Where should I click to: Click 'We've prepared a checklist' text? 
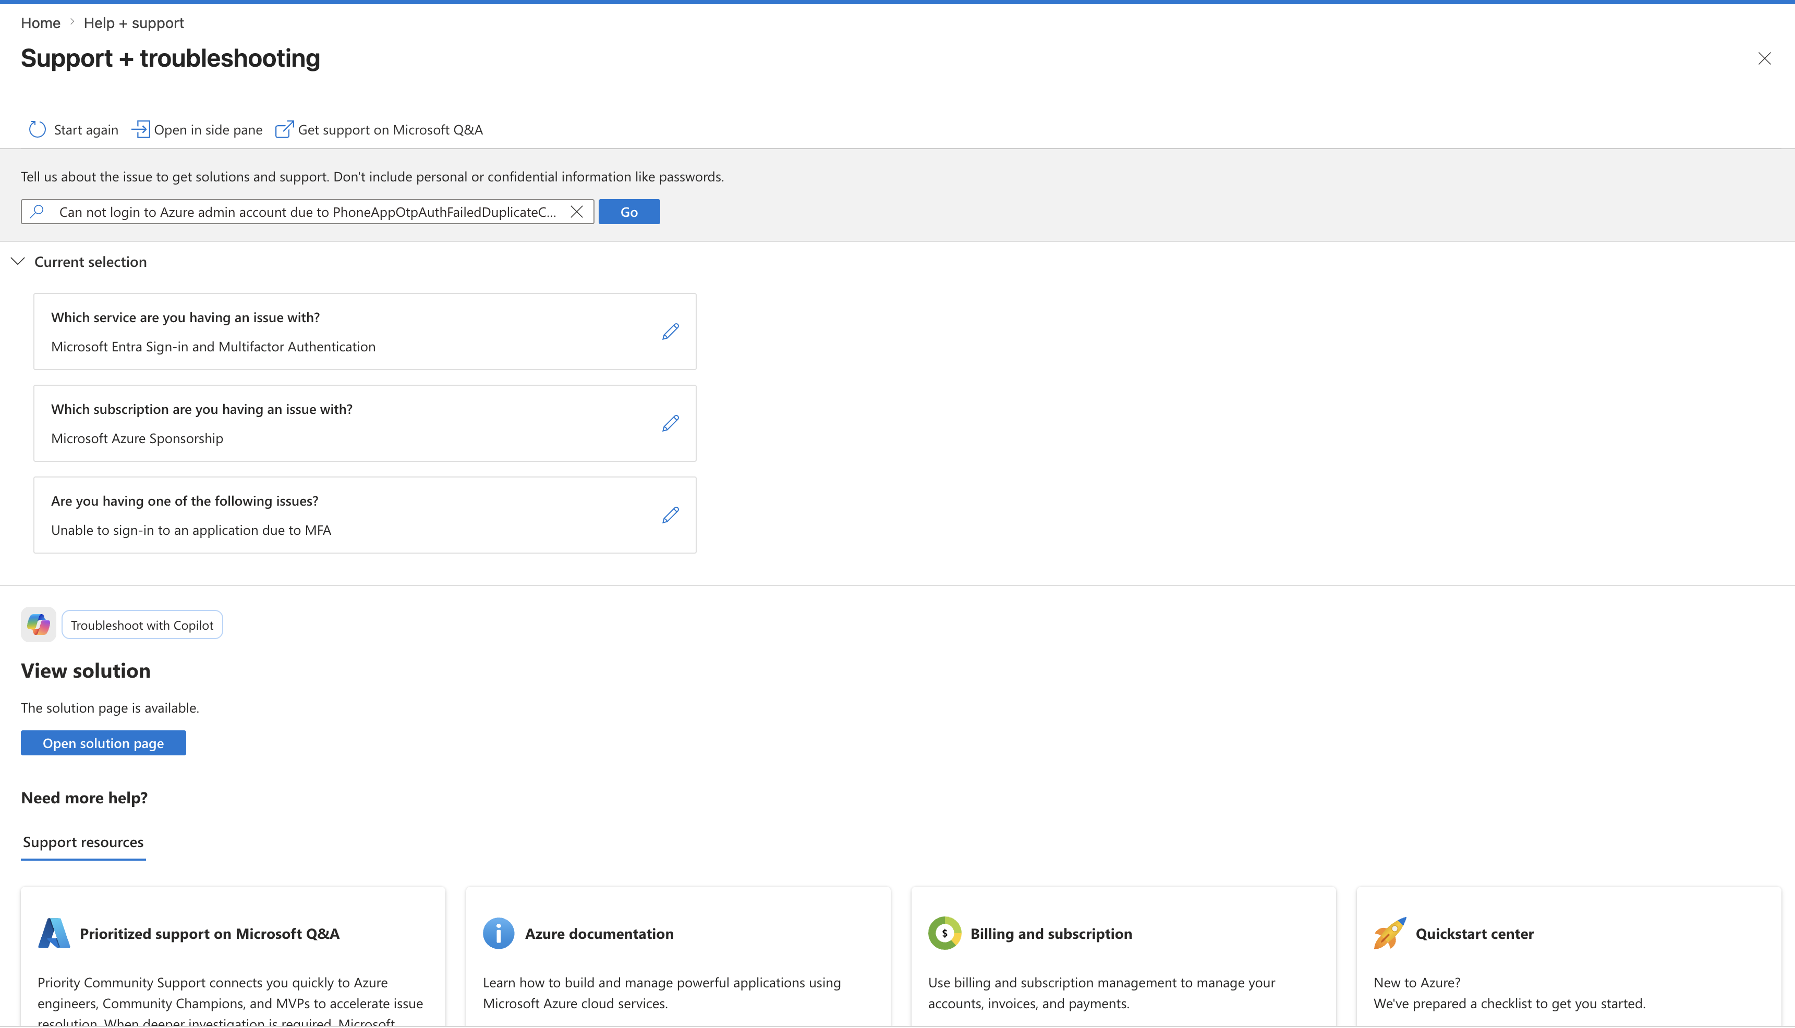(1510, 1003)
